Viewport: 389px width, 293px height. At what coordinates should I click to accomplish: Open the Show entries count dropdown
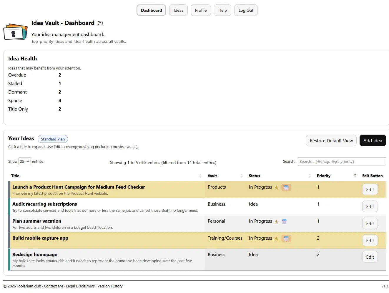25,161
